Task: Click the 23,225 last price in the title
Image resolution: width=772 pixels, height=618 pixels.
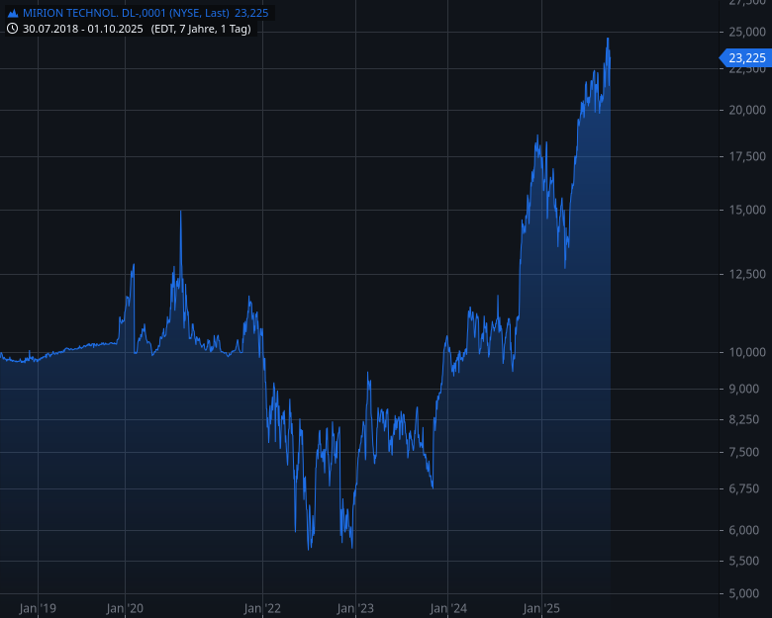Action: 251,13
